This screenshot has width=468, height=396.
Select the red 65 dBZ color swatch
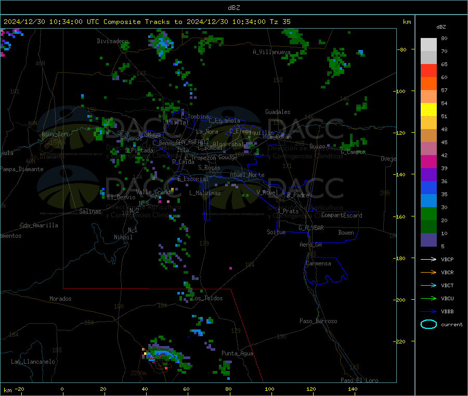pyautogui.click(x=428, y=70)
